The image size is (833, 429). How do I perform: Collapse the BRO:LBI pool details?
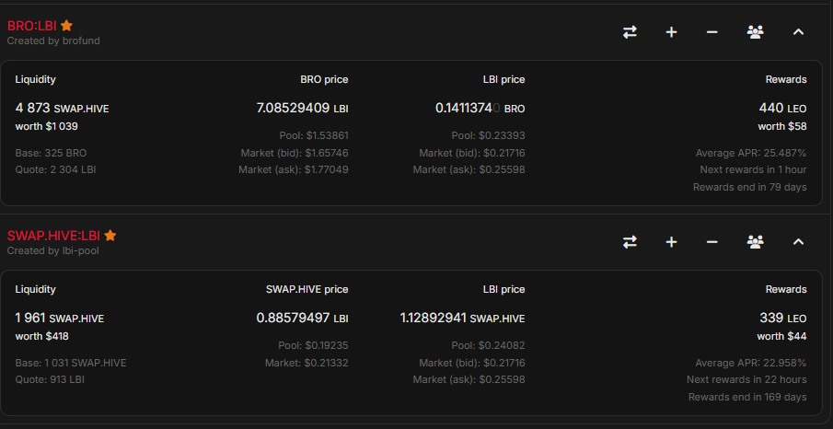[x=798, y=32]
